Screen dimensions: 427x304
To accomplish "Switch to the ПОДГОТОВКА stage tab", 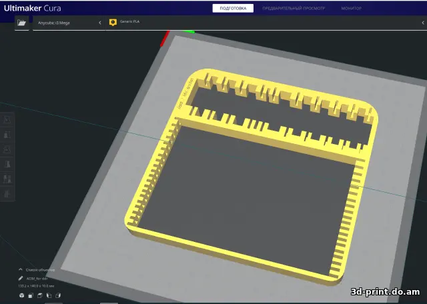I will click(233, 9).
